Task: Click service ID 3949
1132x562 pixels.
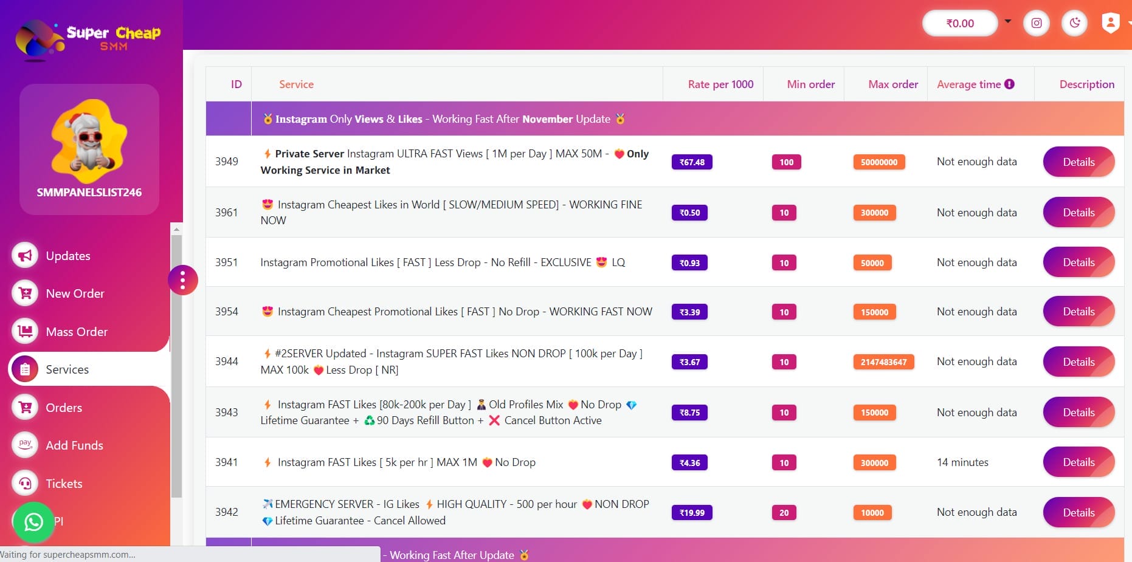Action: click(227, 162)
